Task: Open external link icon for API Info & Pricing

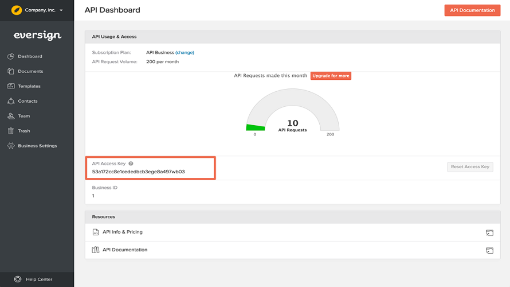Action: tap(489, 232)
